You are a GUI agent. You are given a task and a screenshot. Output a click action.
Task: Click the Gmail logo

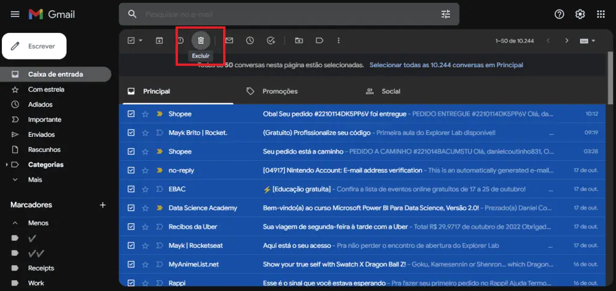[52, 14]
